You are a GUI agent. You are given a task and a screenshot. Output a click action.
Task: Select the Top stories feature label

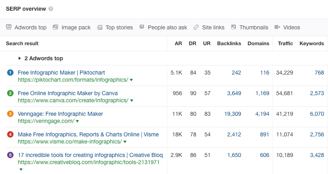[x=119, y=27]
